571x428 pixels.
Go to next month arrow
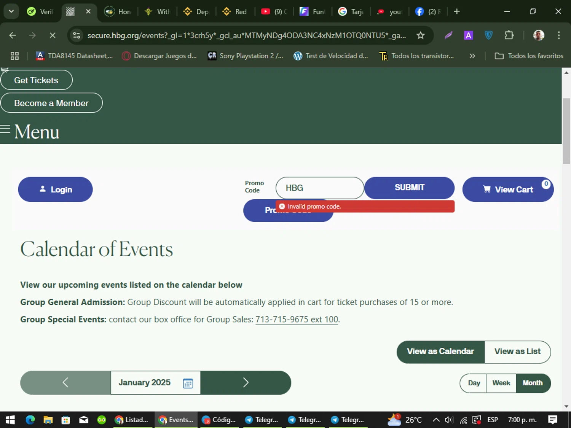[246, 382]
